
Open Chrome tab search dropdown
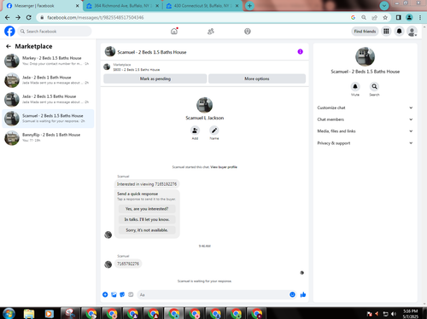pos(384,5)
